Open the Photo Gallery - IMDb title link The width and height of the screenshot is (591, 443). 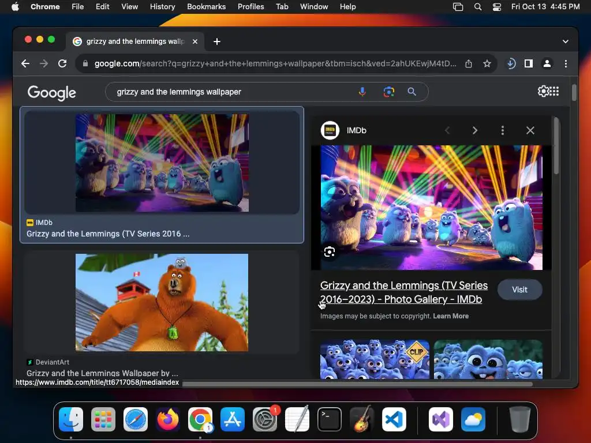point(403,292)
